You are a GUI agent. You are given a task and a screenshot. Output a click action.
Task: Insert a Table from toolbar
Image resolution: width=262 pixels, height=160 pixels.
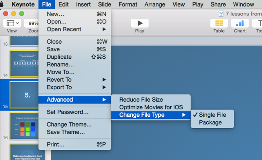219,23
